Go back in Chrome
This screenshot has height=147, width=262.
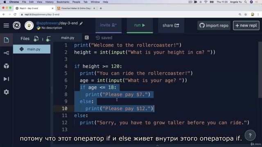click(x=4, y=15)
